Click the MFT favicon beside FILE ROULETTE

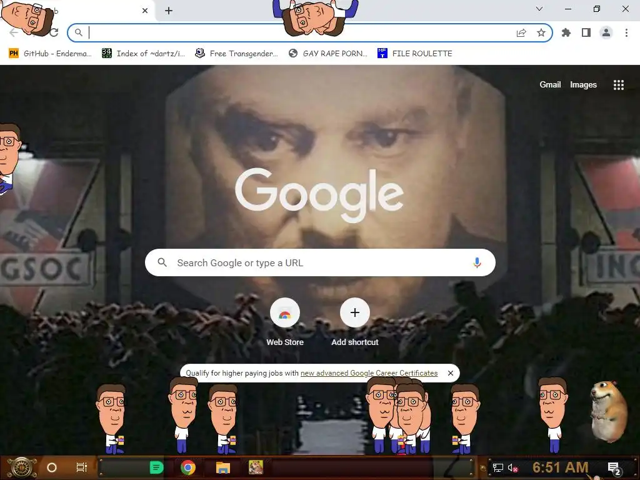click(x=382, y=53)
